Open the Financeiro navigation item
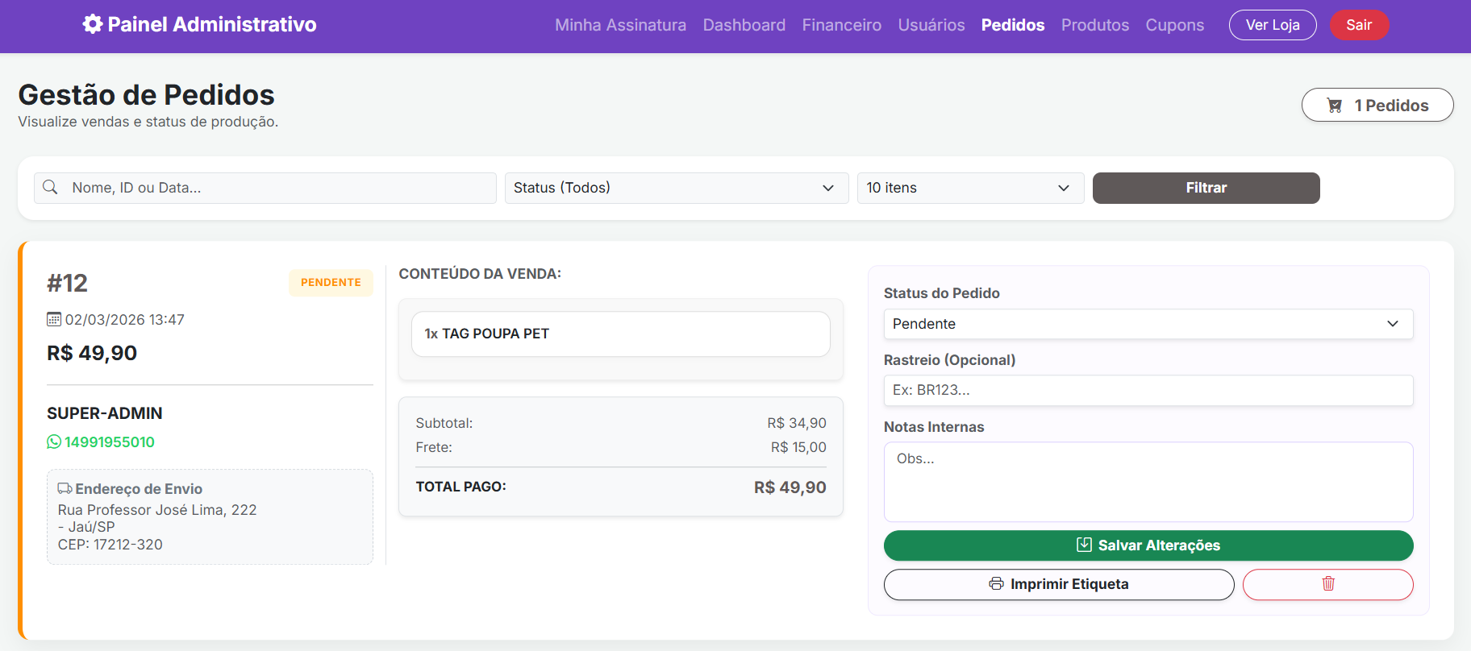 [841, 25]
